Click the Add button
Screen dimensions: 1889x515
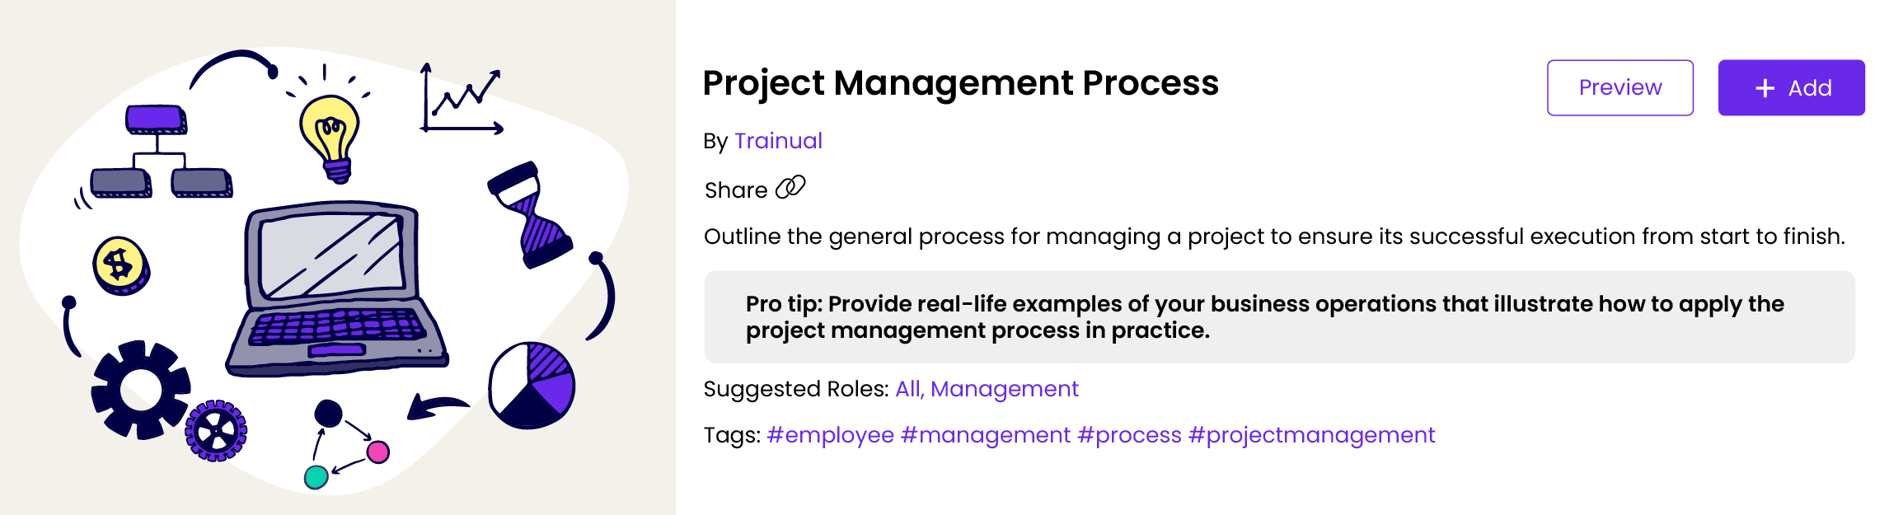click(1790, 87)
